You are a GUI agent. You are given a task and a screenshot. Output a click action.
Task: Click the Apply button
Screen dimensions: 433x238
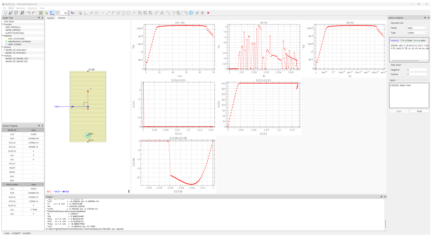coord(399,111)
